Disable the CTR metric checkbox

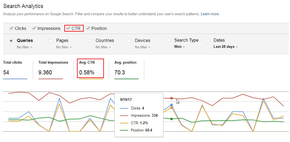click(68, 28)
